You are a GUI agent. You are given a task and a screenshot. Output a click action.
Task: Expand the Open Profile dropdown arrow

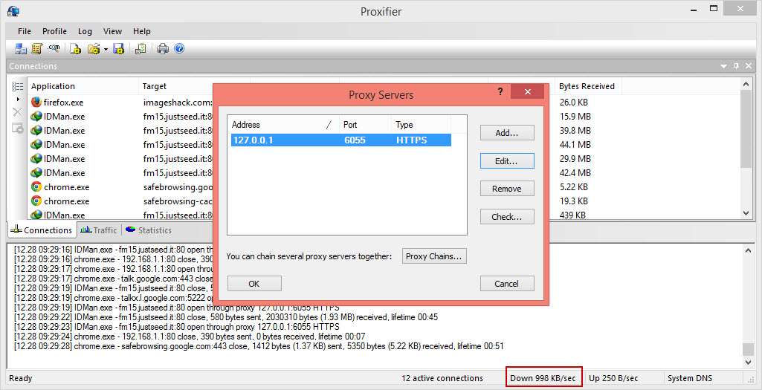click(106, 49)
